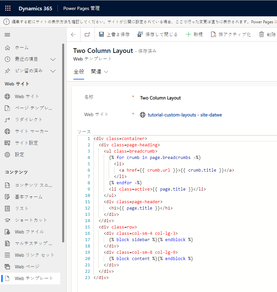Viewport: 277px width, 292px height.
Task: Collapse the navigation with the hamburger icon
Action: [x=7, y=34]
